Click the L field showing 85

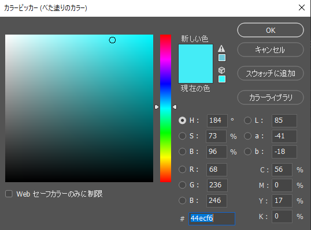(x=284, y=120)
